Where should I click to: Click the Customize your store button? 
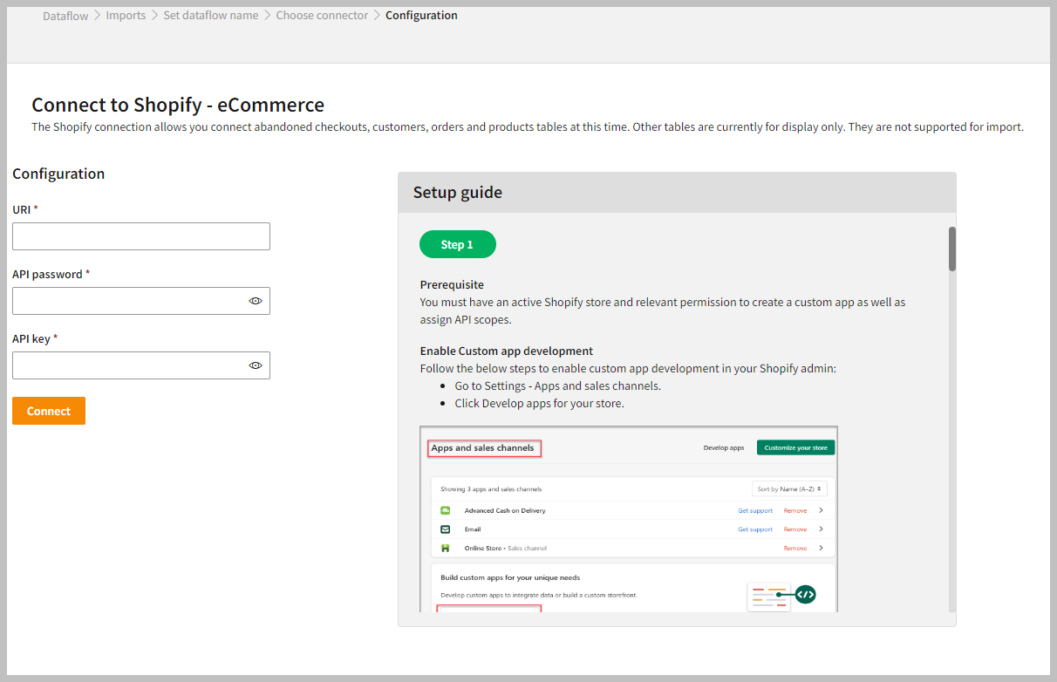coord(795,447)
